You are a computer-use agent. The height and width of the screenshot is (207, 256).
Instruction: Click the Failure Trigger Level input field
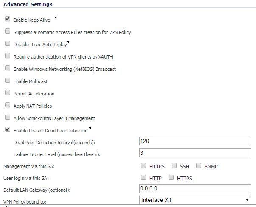click(x=195, y=153)
